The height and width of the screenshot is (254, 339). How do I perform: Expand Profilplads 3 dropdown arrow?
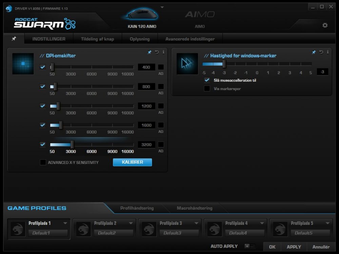click(x=196, y=223)
